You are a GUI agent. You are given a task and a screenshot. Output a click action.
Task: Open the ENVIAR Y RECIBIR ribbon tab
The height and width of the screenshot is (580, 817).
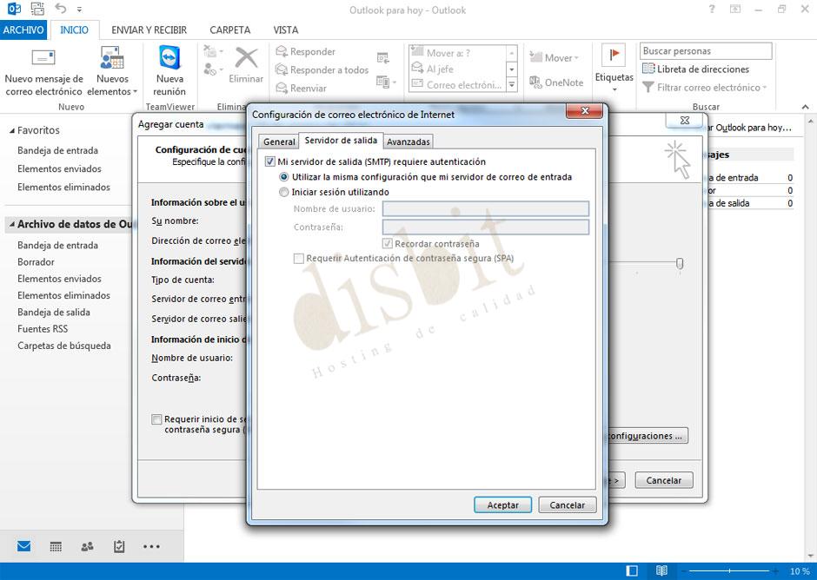149,30
